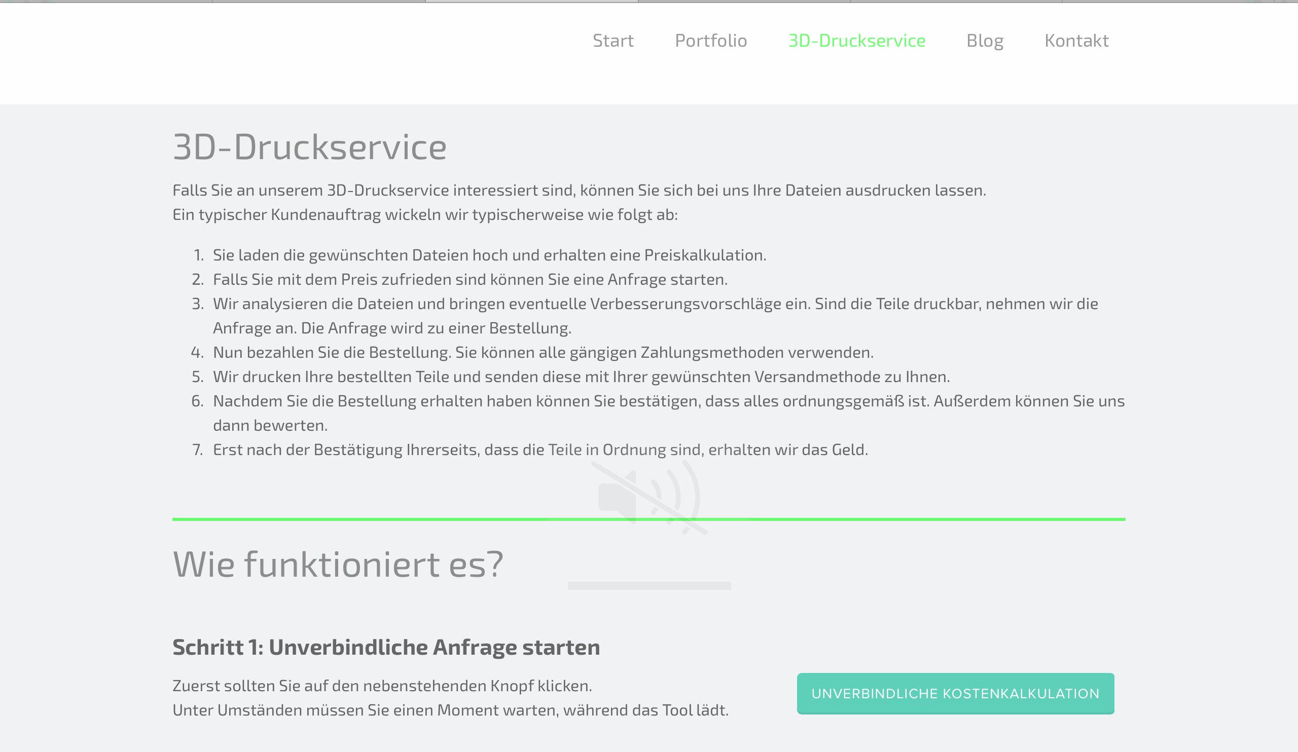This screenshot has height=752, width=1298.
Task: Click list step 4 about Zahlungsmethoden
Action: click(x=543, y=353)
